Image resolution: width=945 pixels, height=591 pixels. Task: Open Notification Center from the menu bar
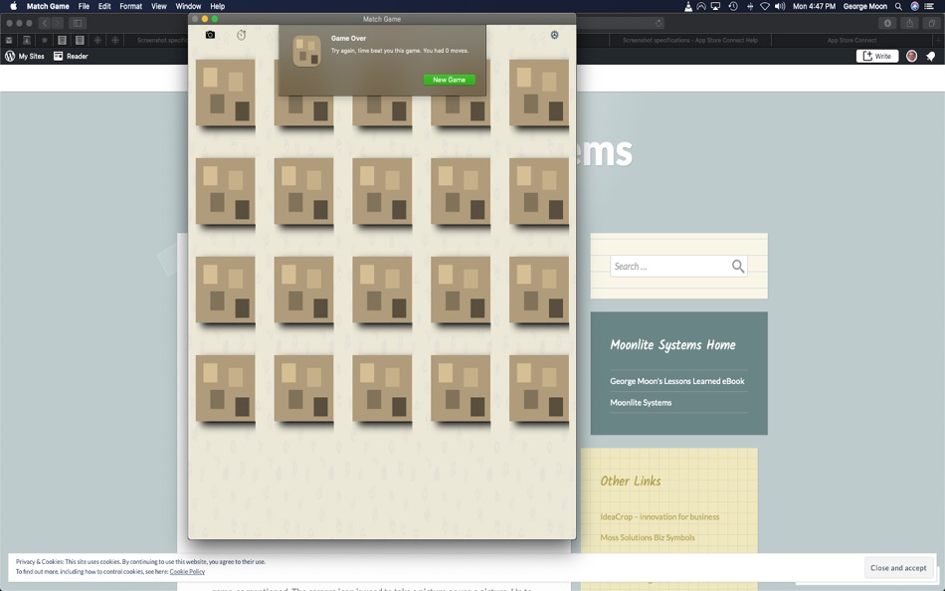pyautogui.click(x=930, y=6)
